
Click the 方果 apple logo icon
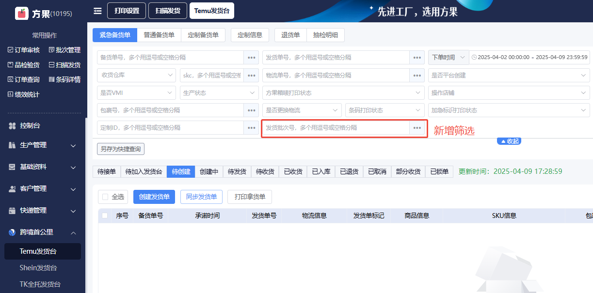[x=21, y=13]
